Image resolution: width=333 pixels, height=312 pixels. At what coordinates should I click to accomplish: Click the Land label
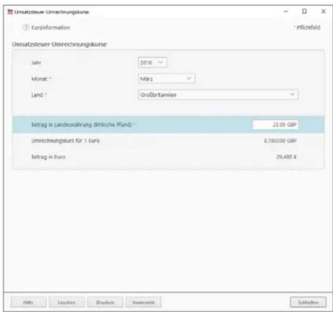point(37,95)
